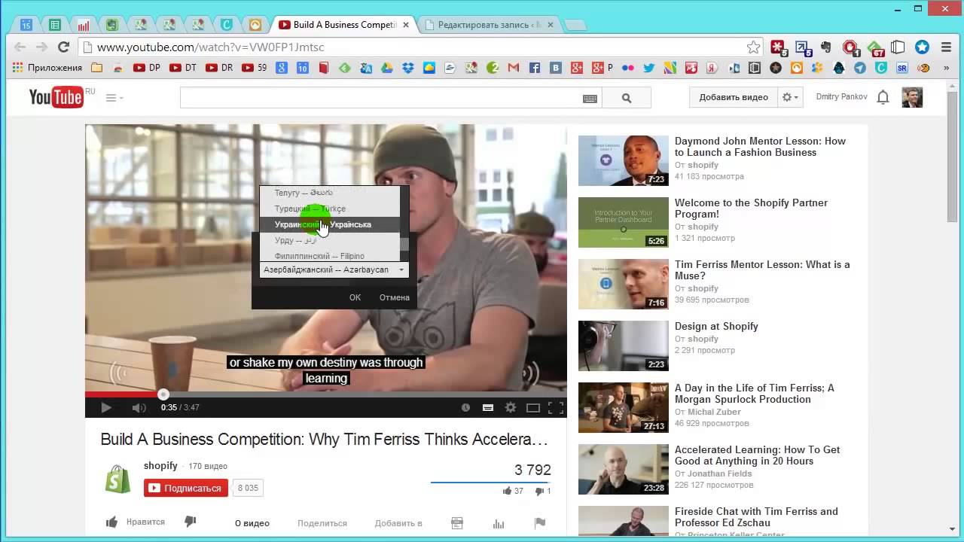
Task: Open the Добавить в tab
Action: pyautogui.click(x=398, y=523)
